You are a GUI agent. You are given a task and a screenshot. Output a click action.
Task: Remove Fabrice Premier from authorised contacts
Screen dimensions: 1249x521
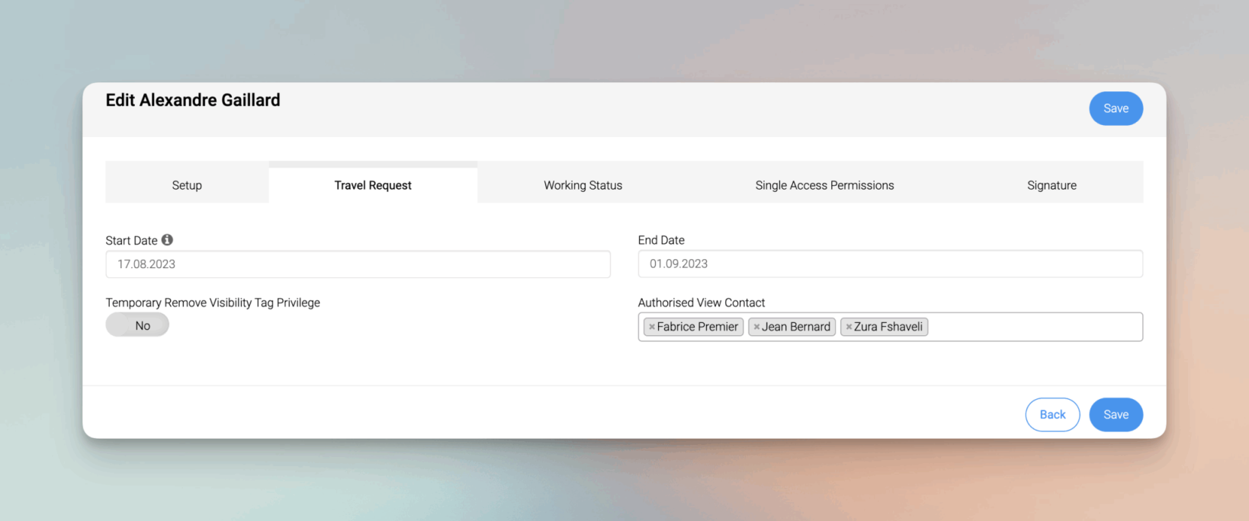(x=652, y=327)
